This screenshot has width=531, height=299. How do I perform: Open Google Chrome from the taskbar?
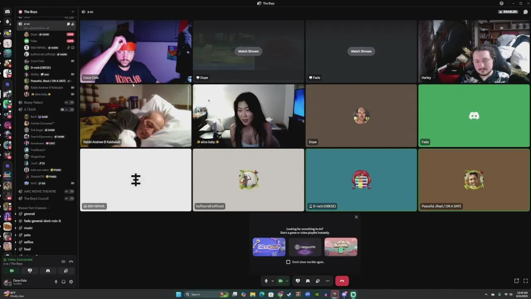280,294
